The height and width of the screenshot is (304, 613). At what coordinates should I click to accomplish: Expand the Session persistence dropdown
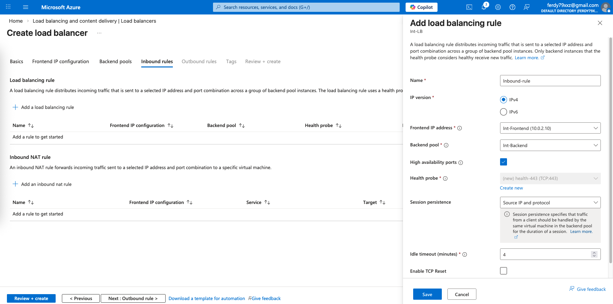tap(550, 203)
